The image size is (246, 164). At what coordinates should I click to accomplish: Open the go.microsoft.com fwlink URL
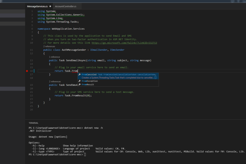click(124, 43)
